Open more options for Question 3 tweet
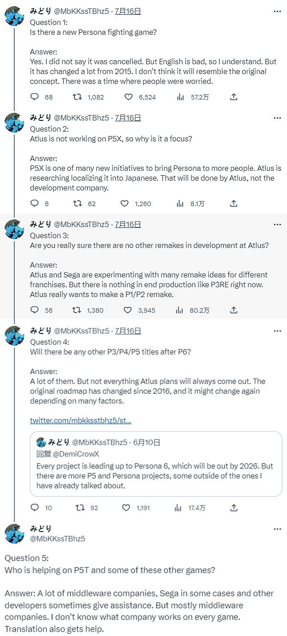The height and width of the screenshot is (636, 287). [x=277, y=224]
